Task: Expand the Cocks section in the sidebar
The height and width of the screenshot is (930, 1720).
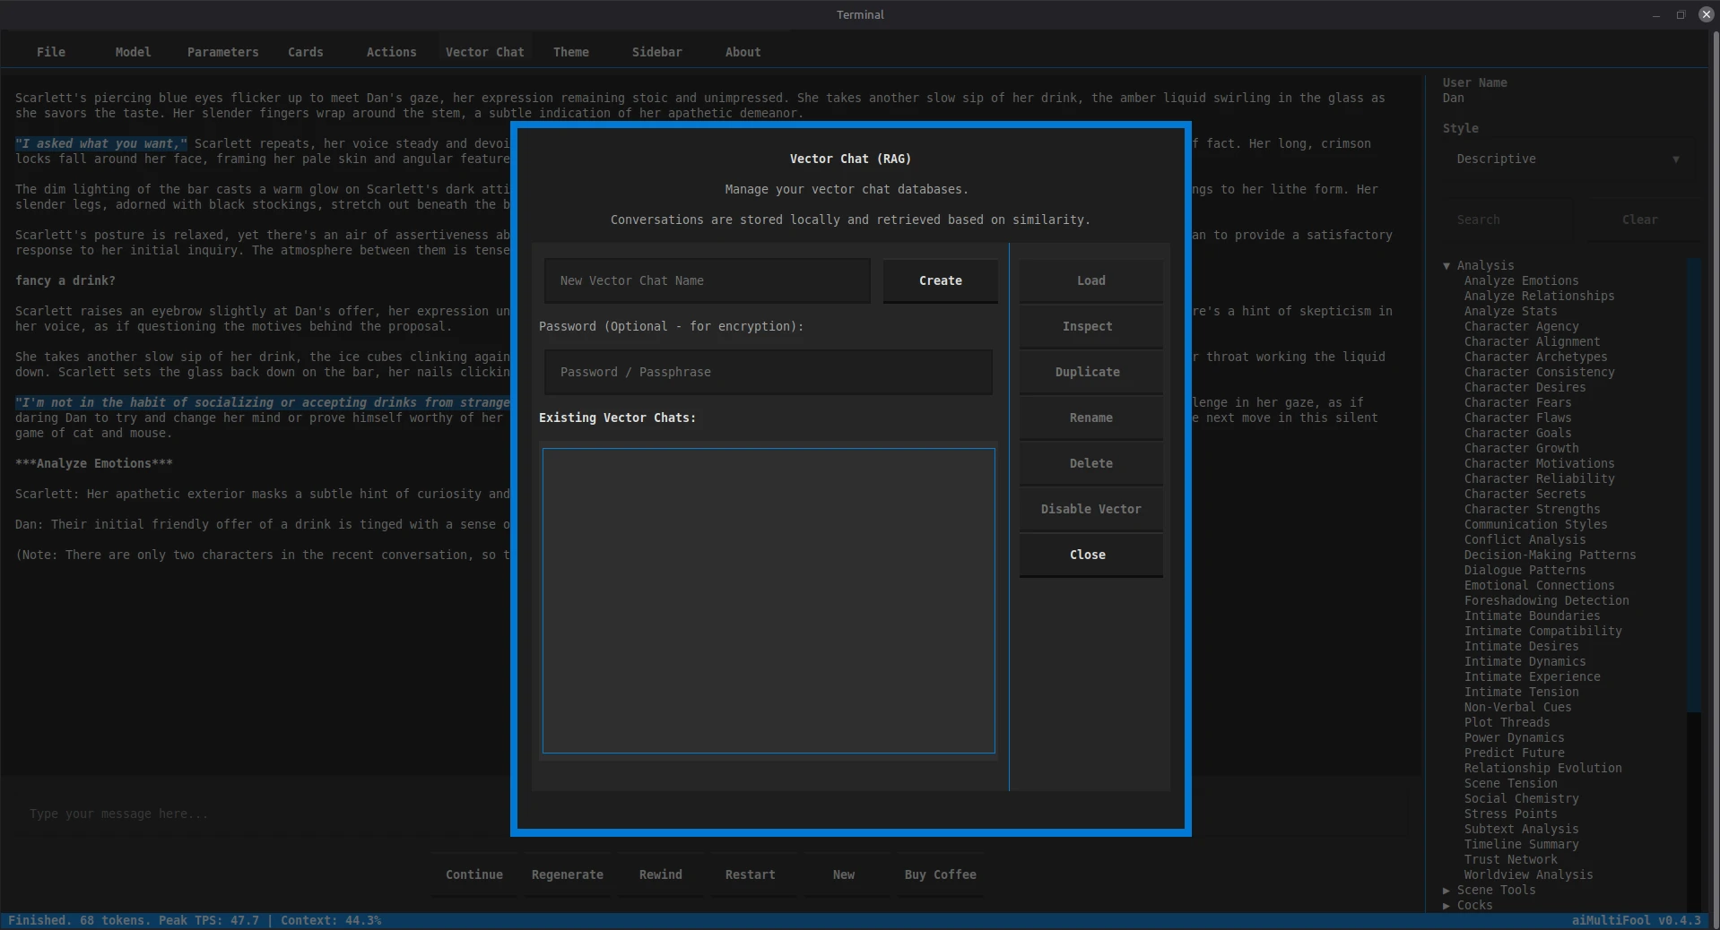Action: pyautogui.click(x=1446, y=906)
